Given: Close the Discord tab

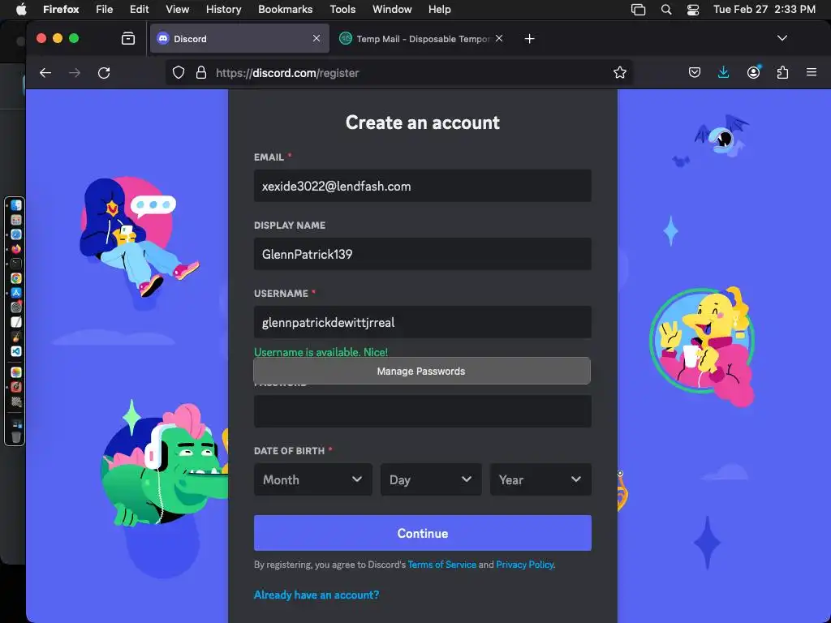Looking at the screenshot, I should (x=316, y=38).
